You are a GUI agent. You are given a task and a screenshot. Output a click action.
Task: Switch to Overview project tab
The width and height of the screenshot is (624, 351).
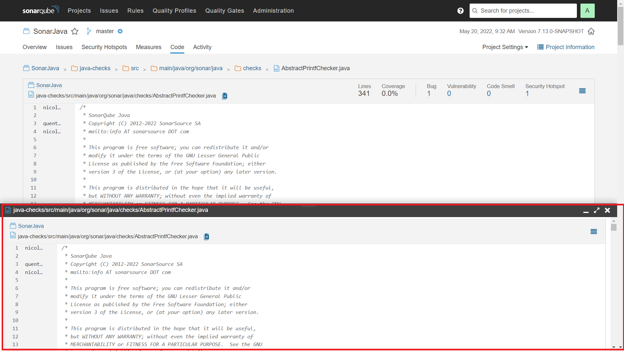pos(35,47)
